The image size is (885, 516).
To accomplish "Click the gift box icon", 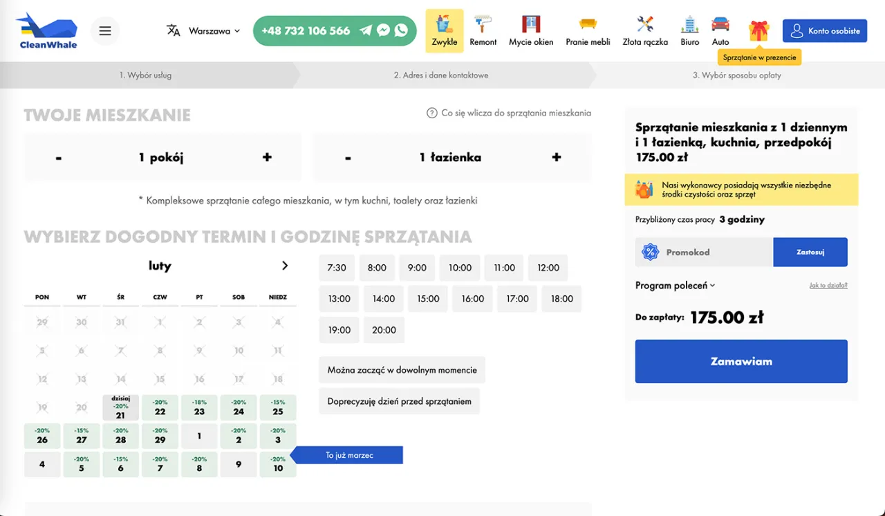I will click(759, 30).
